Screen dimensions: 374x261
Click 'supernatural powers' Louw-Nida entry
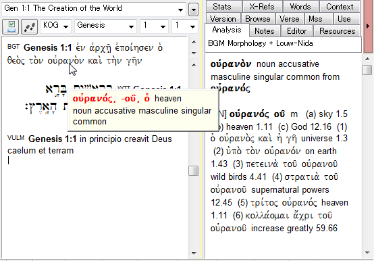[x=290, y=190]
